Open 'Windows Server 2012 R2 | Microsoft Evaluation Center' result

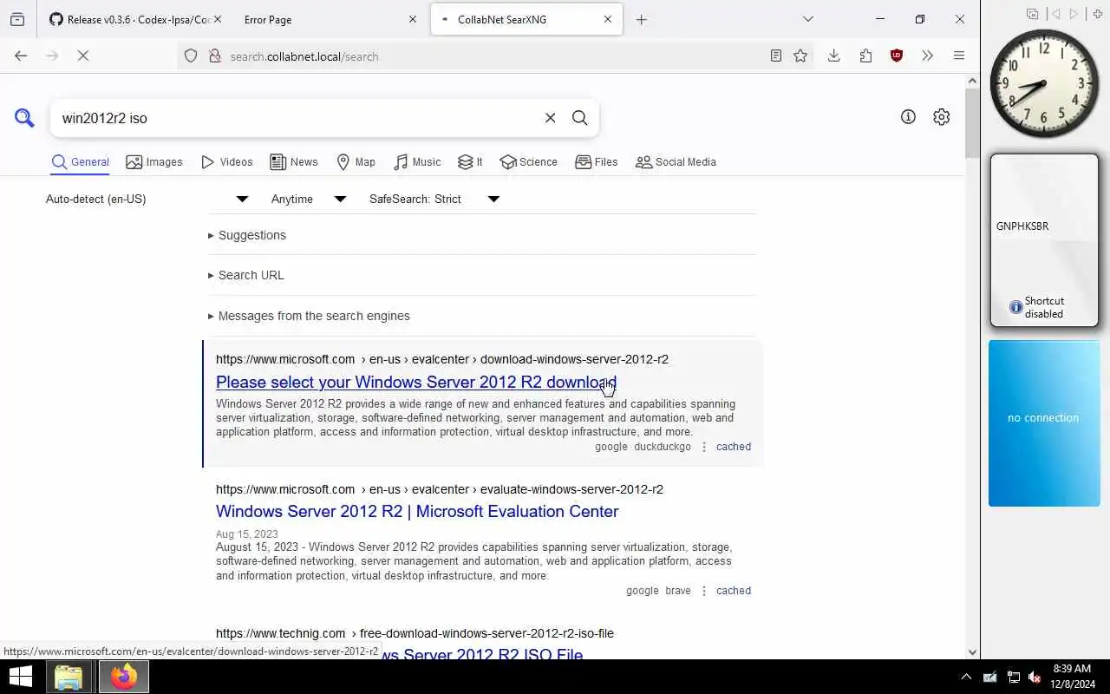pyautogui.click(x=417, y=512)
